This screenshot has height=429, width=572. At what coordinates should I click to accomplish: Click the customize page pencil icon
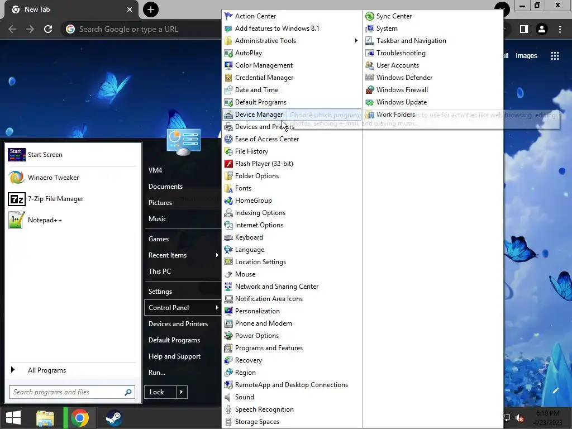(x=555, y=390)
